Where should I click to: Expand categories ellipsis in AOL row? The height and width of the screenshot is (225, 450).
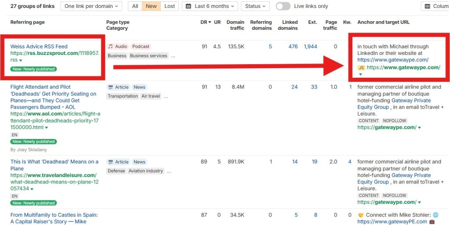(166, 96)
